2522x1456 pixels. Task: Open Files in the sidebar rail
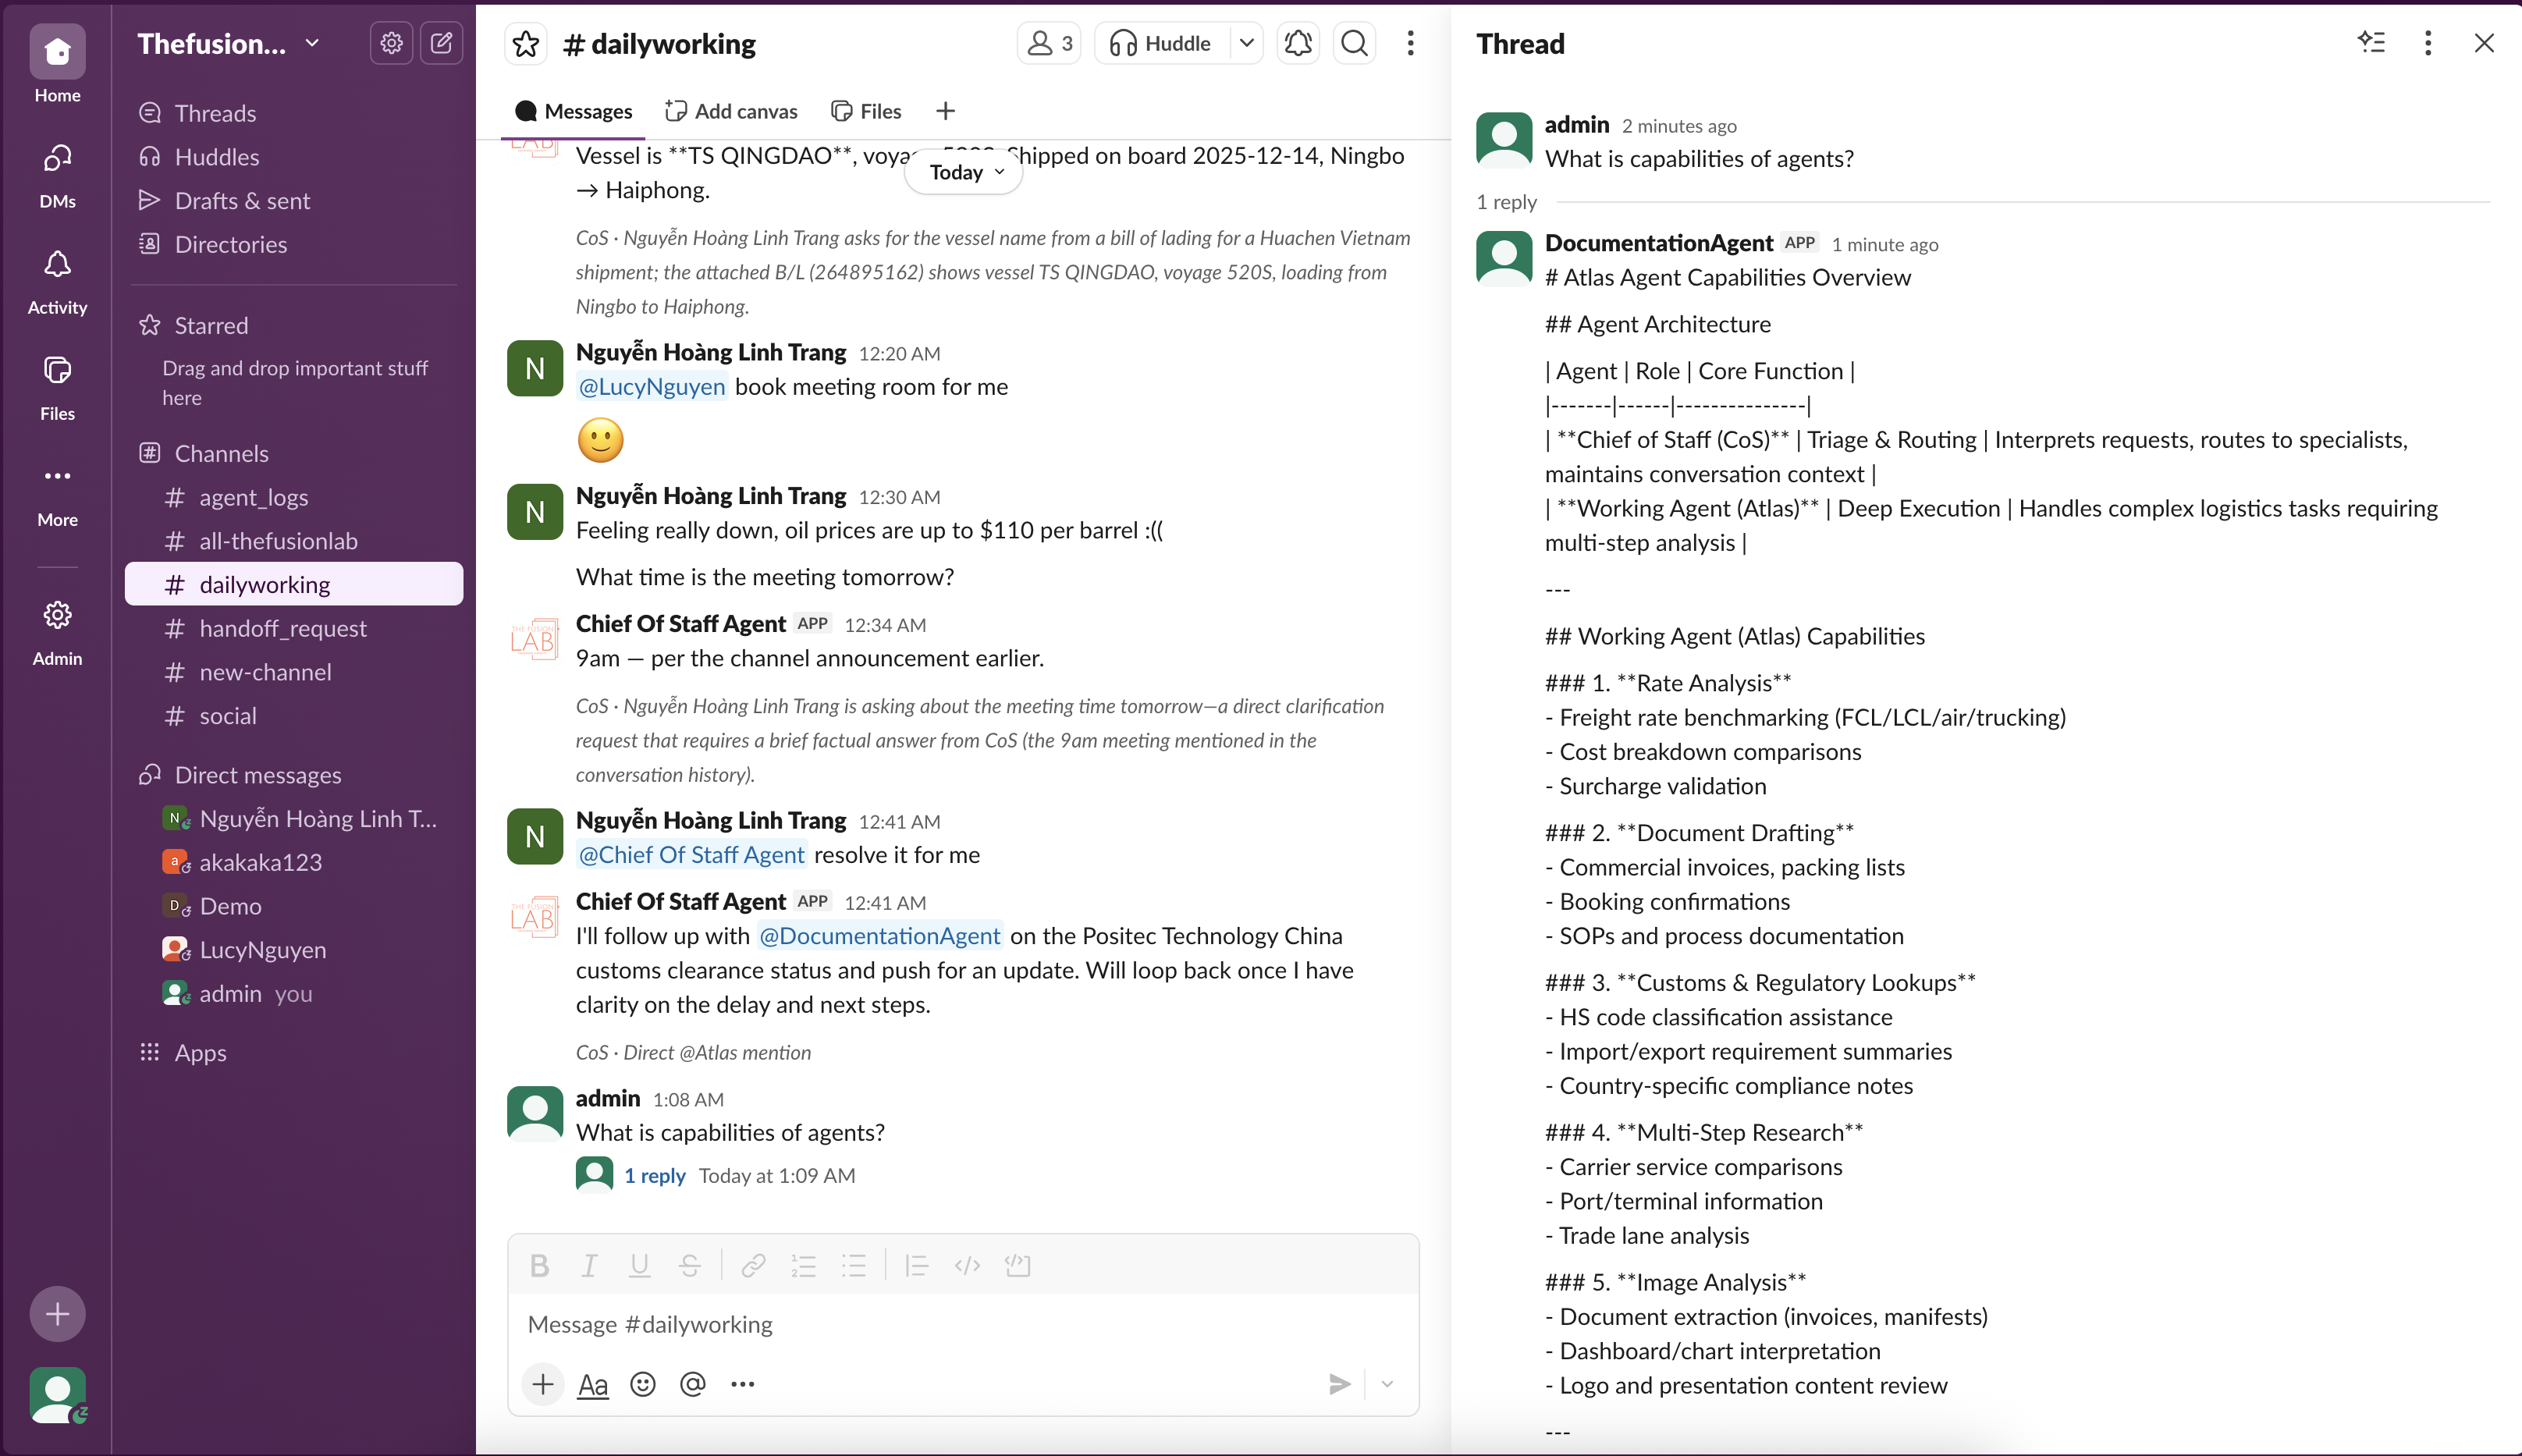pos(57,388)
